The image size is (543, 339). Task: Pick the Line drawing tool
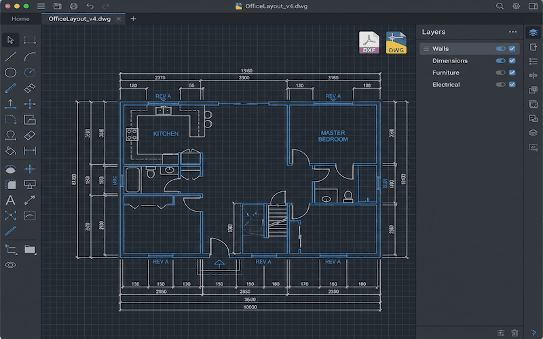[x=10, y=56]
